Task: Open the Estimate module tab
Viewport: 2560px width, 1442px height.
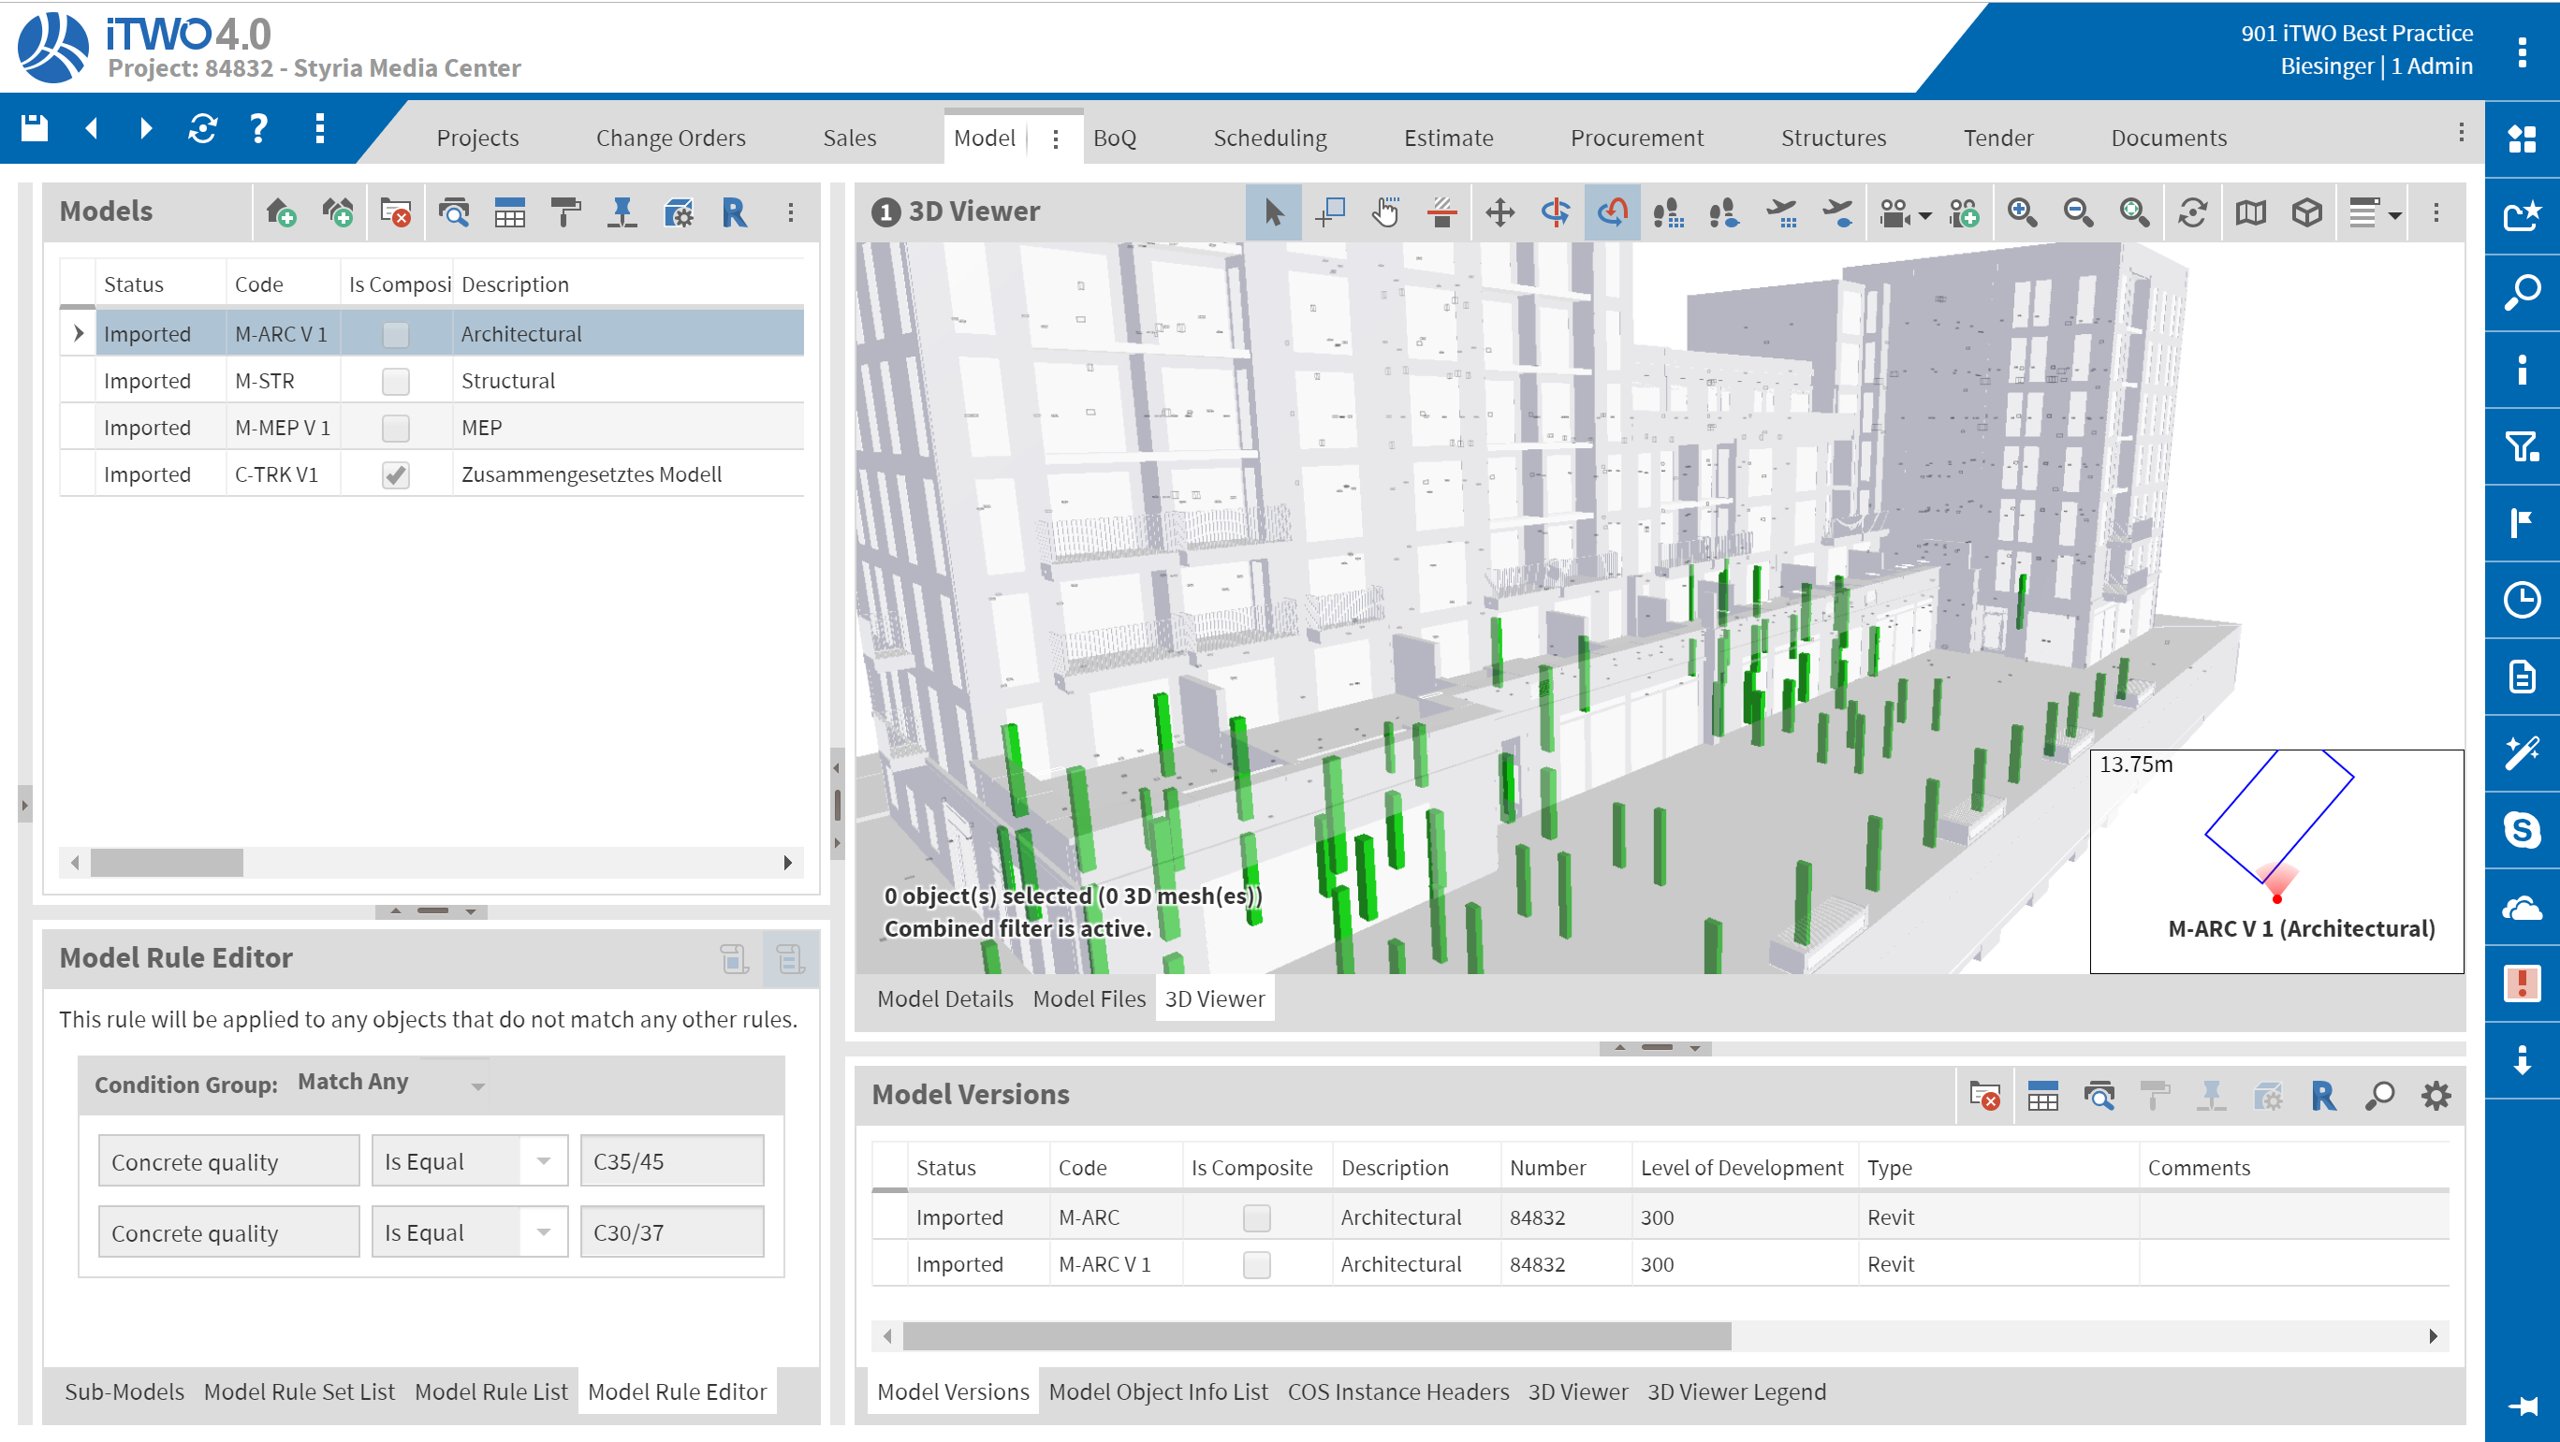Action: tap(1447, 138)
